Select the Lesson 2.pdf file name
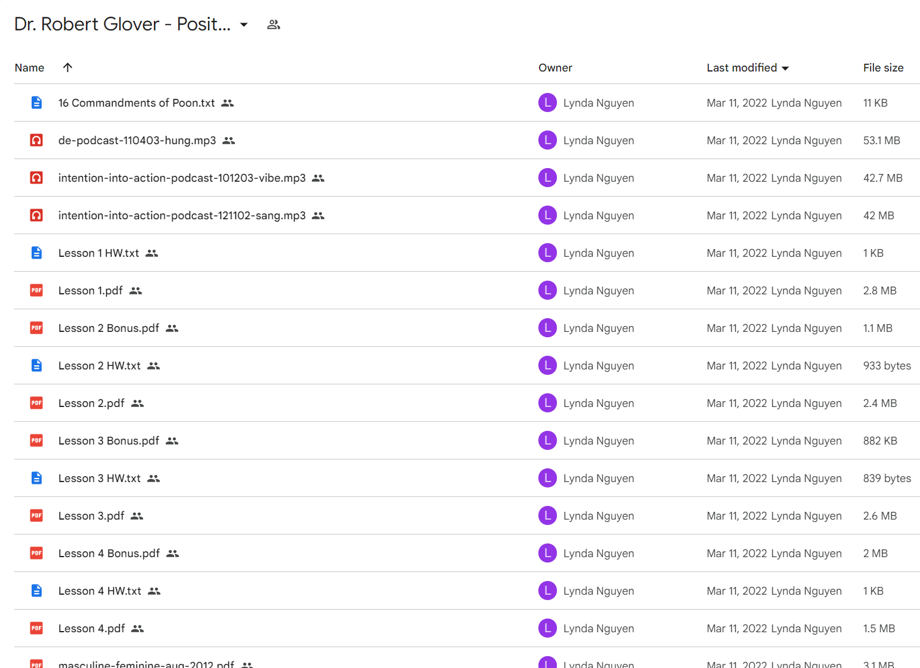The height and width of the screenshot is (668, 920). coord(92,403)
